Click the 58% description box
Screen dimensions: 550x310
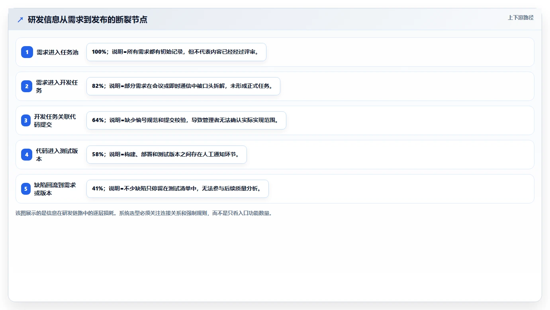click(166, 155)
